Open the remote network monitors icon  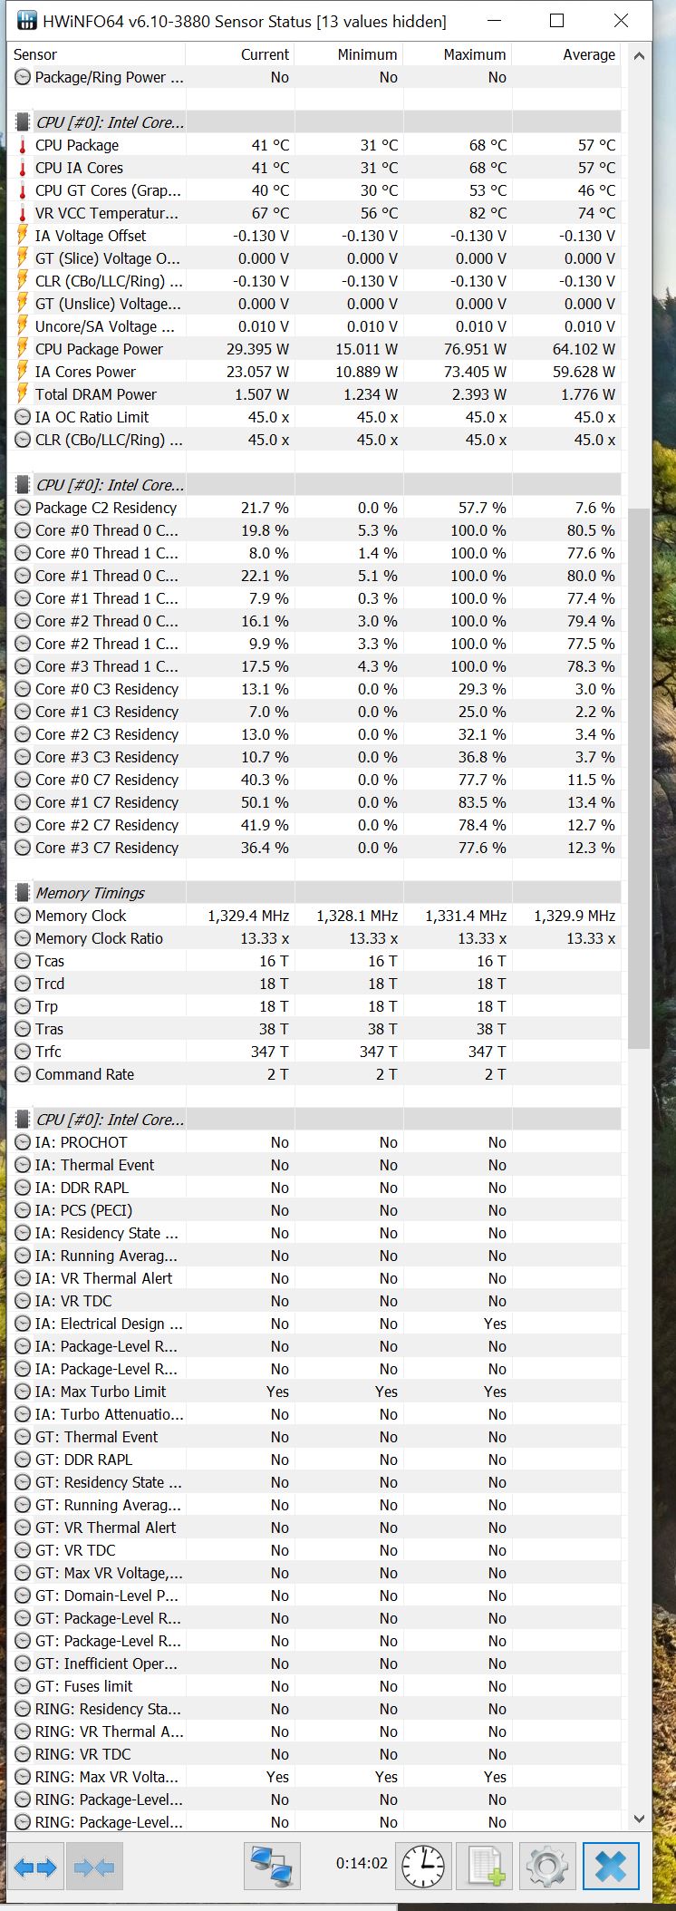click(272, 1866)
